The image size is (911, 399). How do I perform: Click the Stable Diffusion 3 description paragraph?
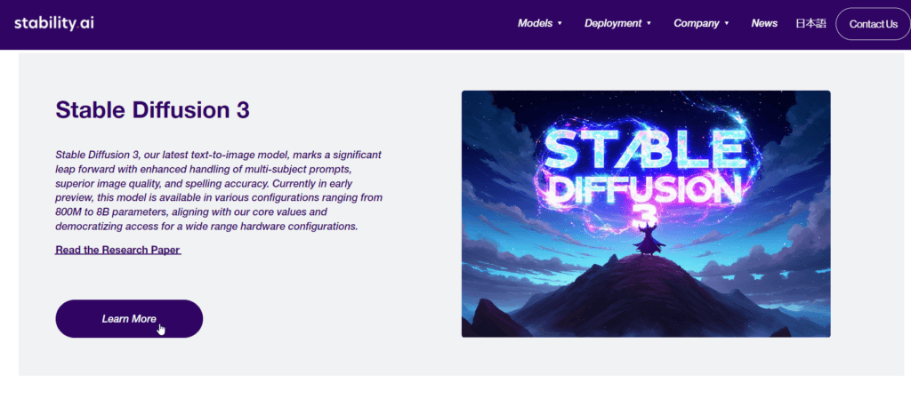coord(219,191)
